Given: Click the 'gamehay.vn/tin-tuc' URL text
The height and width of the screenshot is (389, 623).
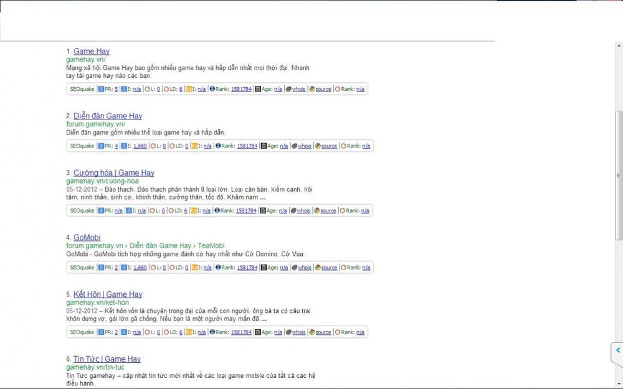Looking at the screenshot, I should [x=95, y=367].
